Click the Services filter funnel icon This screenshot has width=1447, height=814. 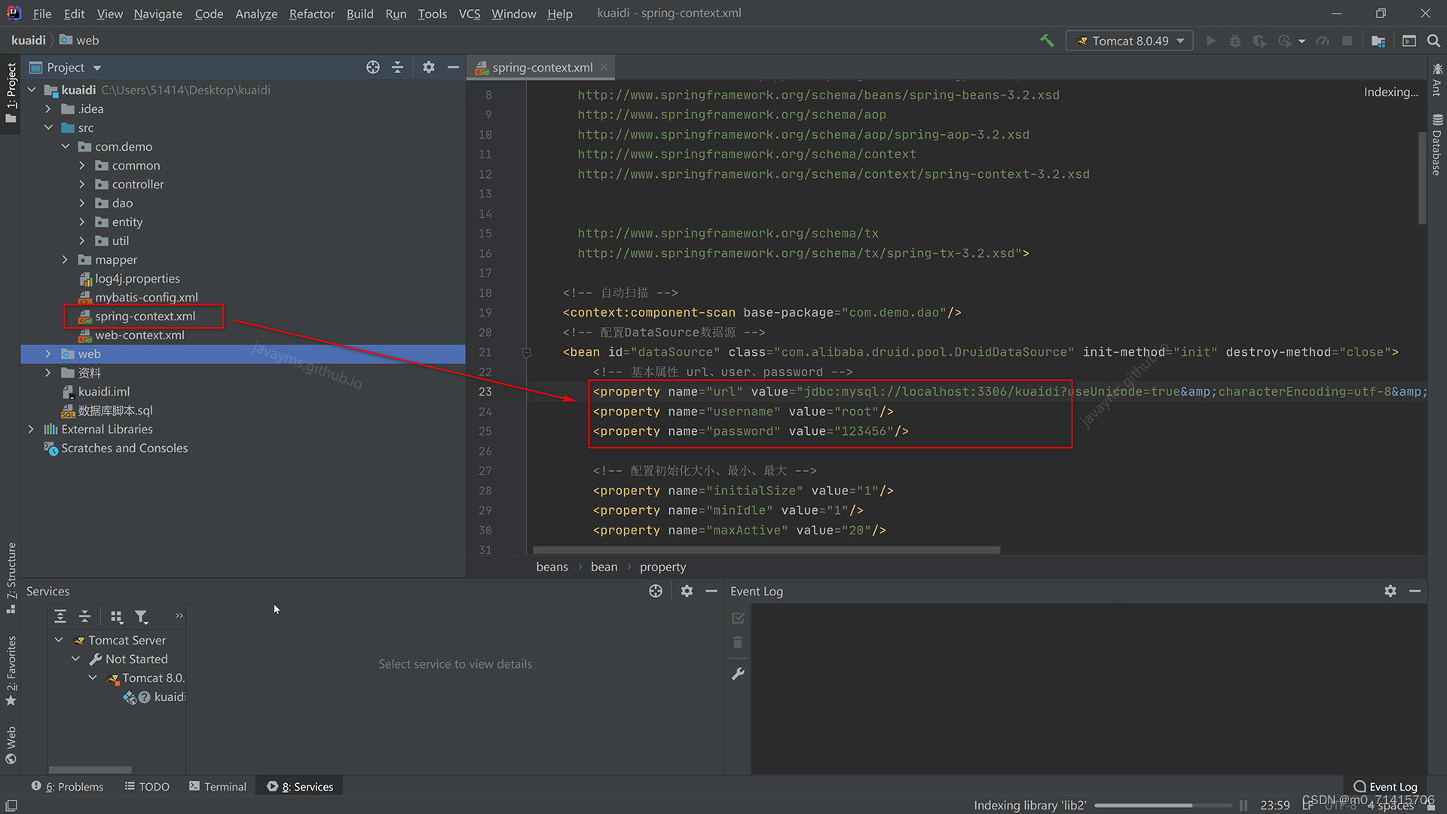pos(141,617)
